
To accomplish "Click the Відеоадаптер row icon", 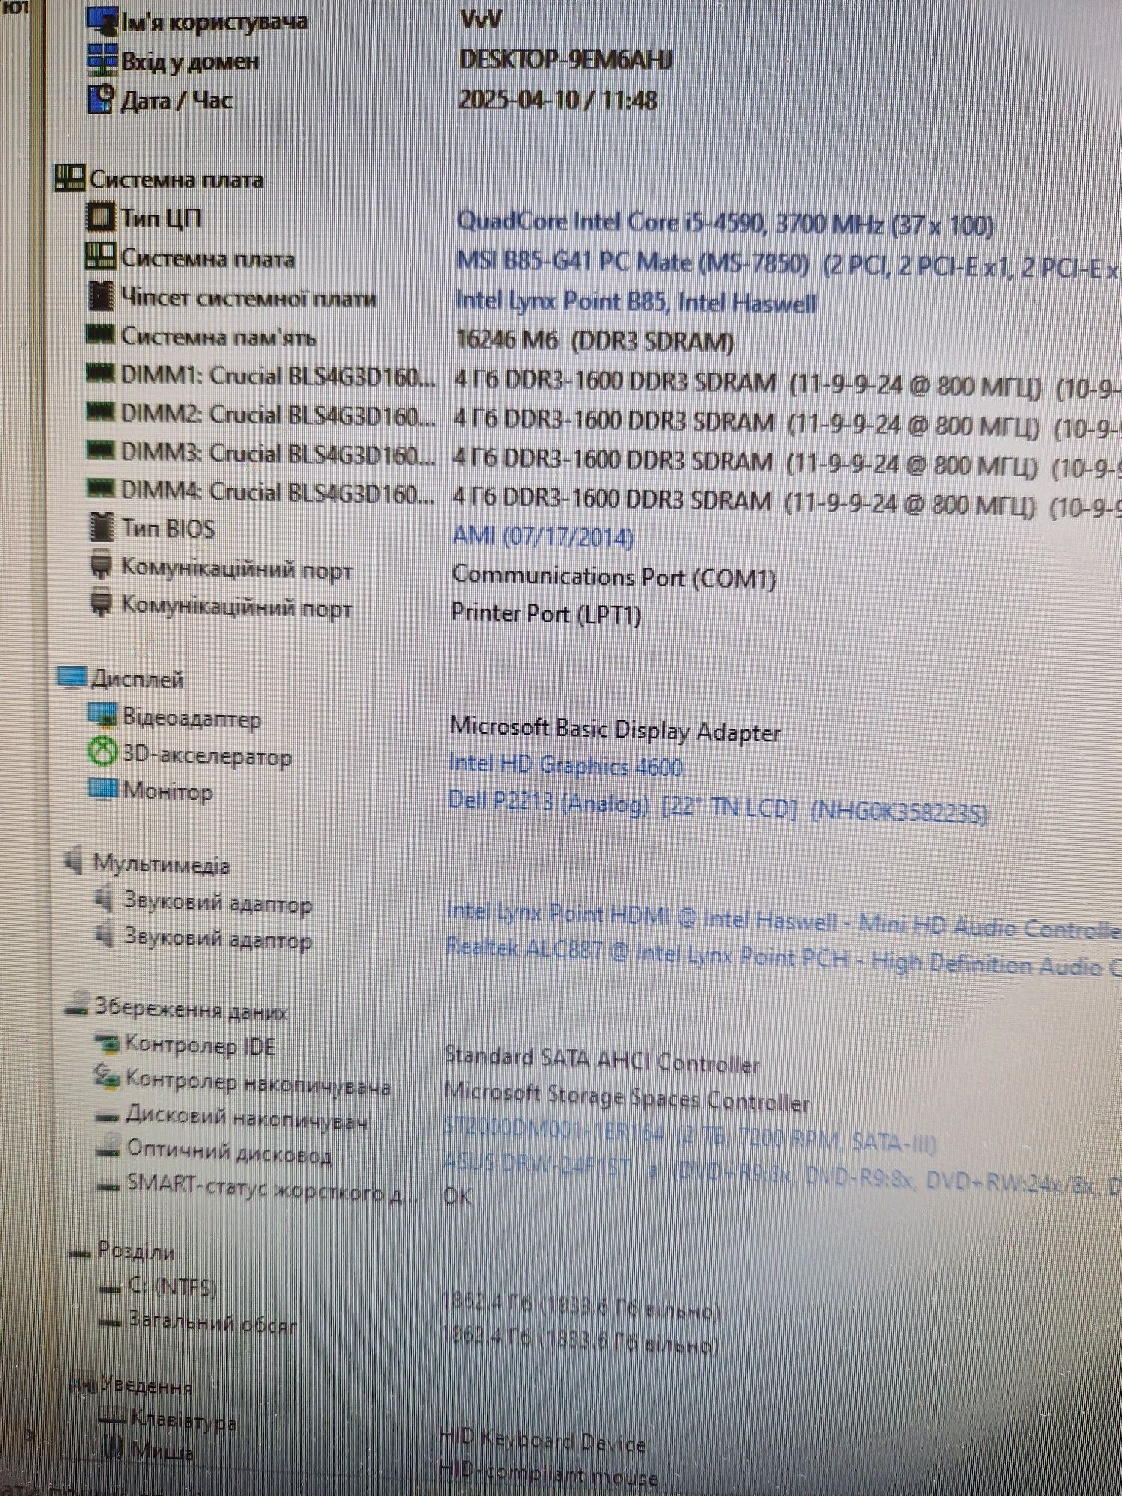I will point(102,715).
